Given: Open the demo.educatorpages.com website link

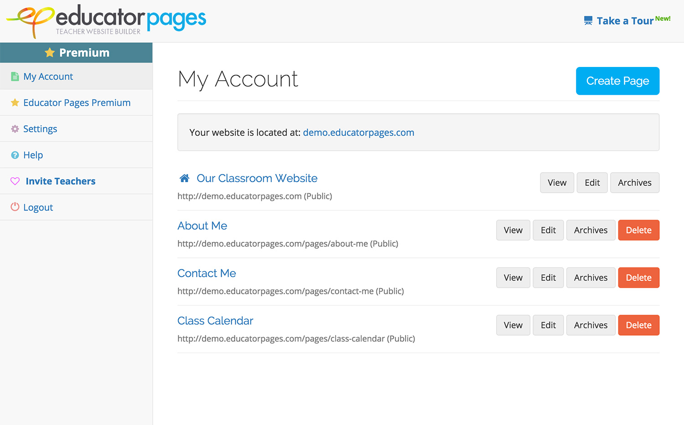Looking at the screenshot, I should [358, 133].
